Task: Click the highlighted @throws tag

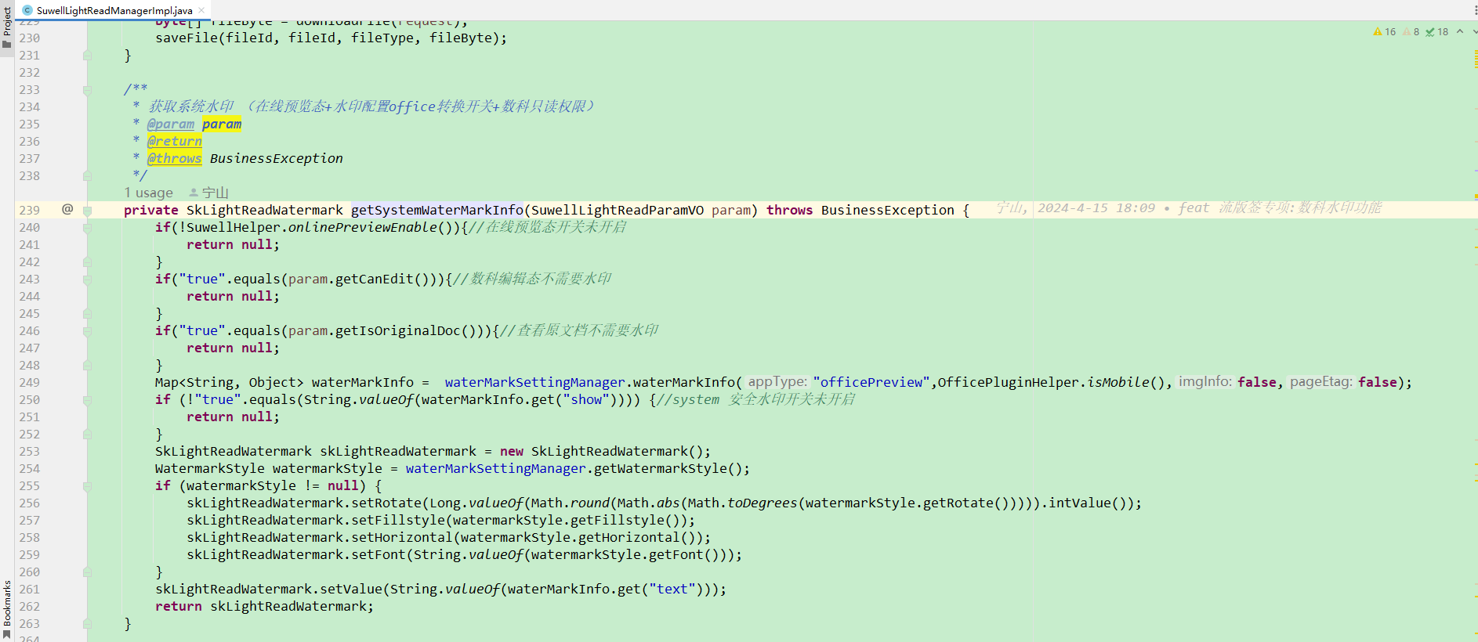Action: 174,158
